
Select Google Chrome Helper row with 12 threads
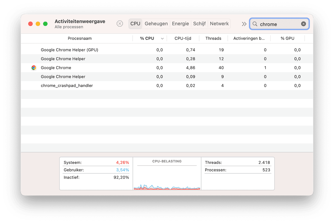point(167,59)
